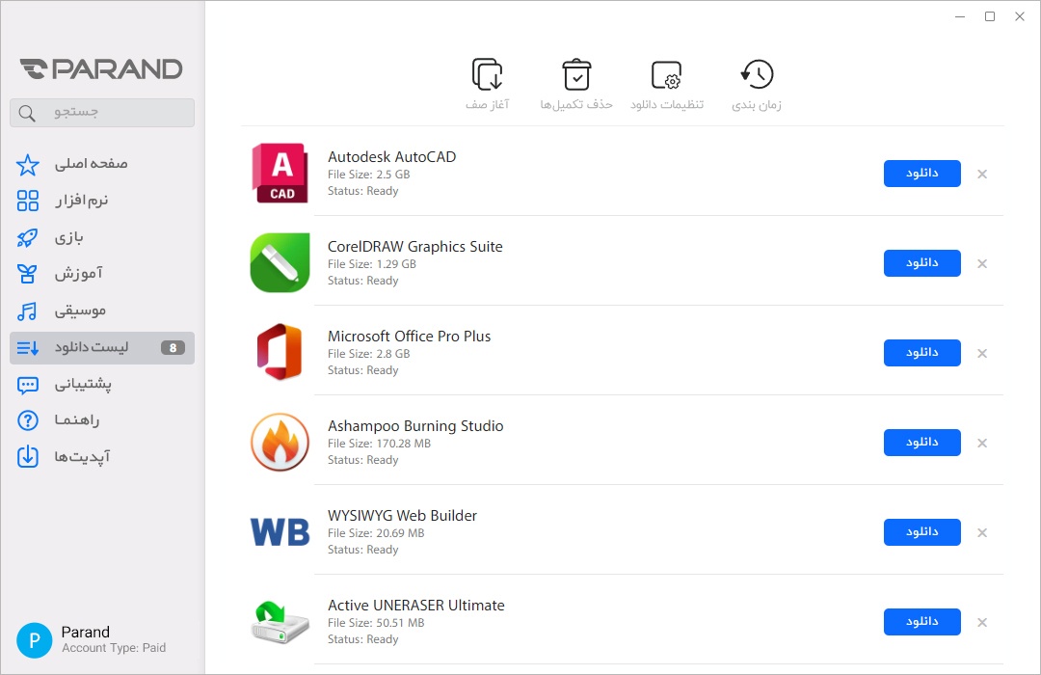Download Microsoft Office Pro Plus
Image resolution: width=1041 pixels, height=675 pixels.
(921, 353)
